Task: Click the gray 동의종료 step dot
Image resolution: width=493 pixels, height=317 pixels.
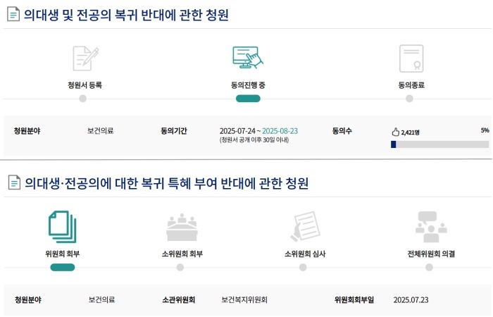Action: click(409, 99)
